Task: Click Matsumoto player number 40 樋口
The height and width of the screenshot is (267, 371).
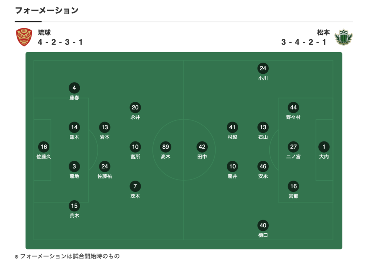Action: tap(263, 226)
